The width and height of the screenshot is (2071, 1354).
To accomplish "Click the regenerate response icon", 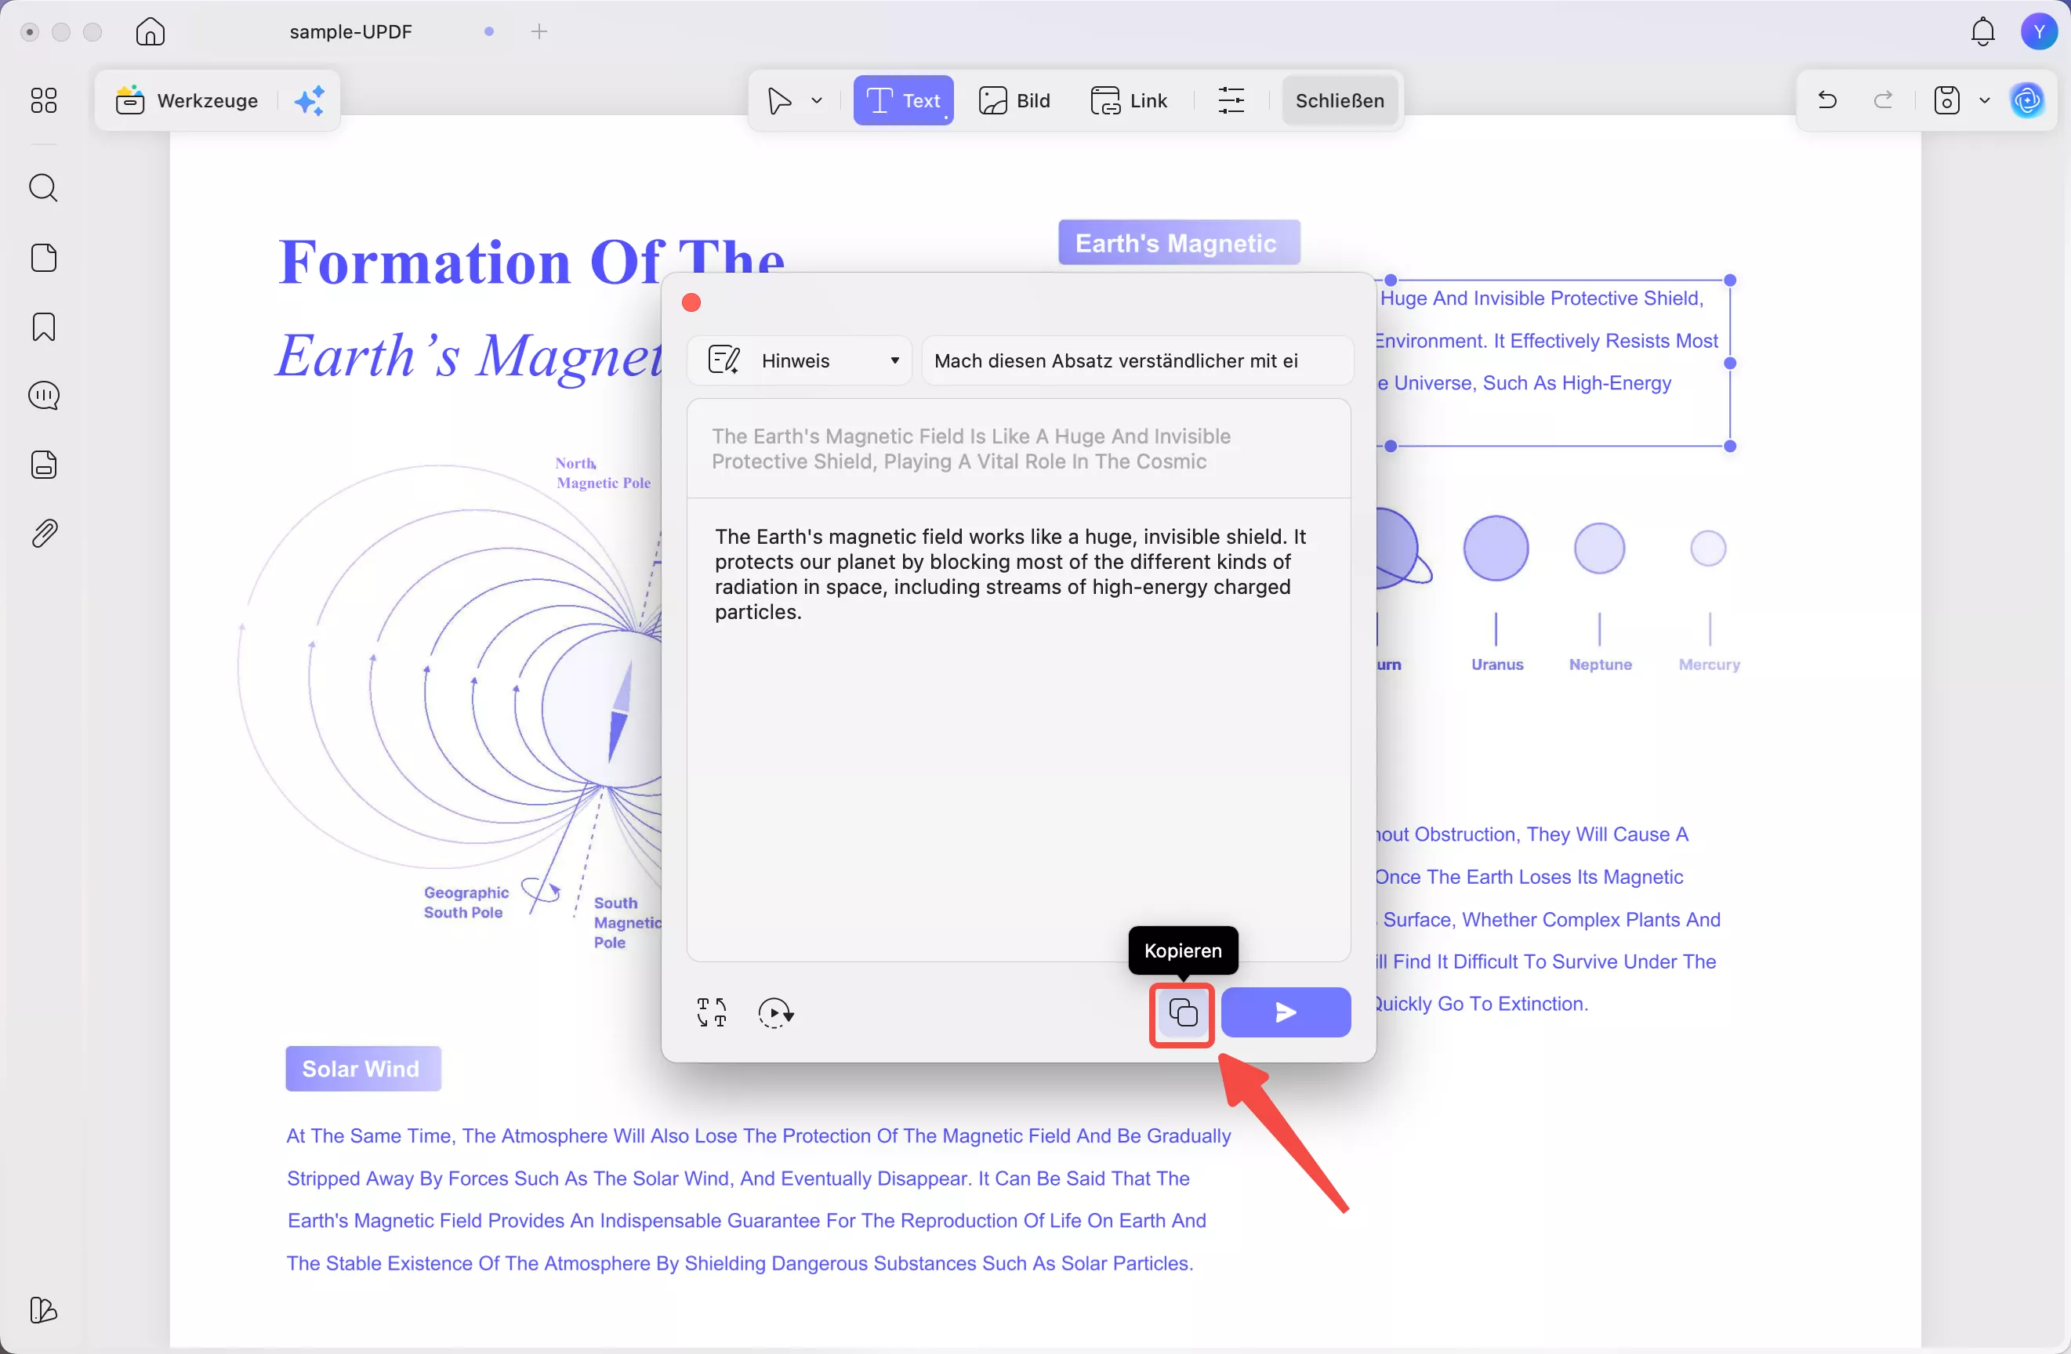I will (774, 1012).
